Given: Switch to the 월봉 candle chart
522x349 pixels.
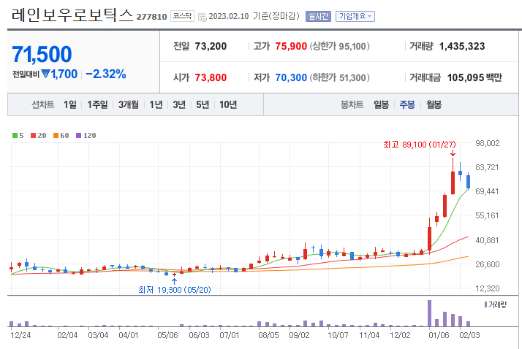Looking at the screenshot, I should (x=434, y=104).
